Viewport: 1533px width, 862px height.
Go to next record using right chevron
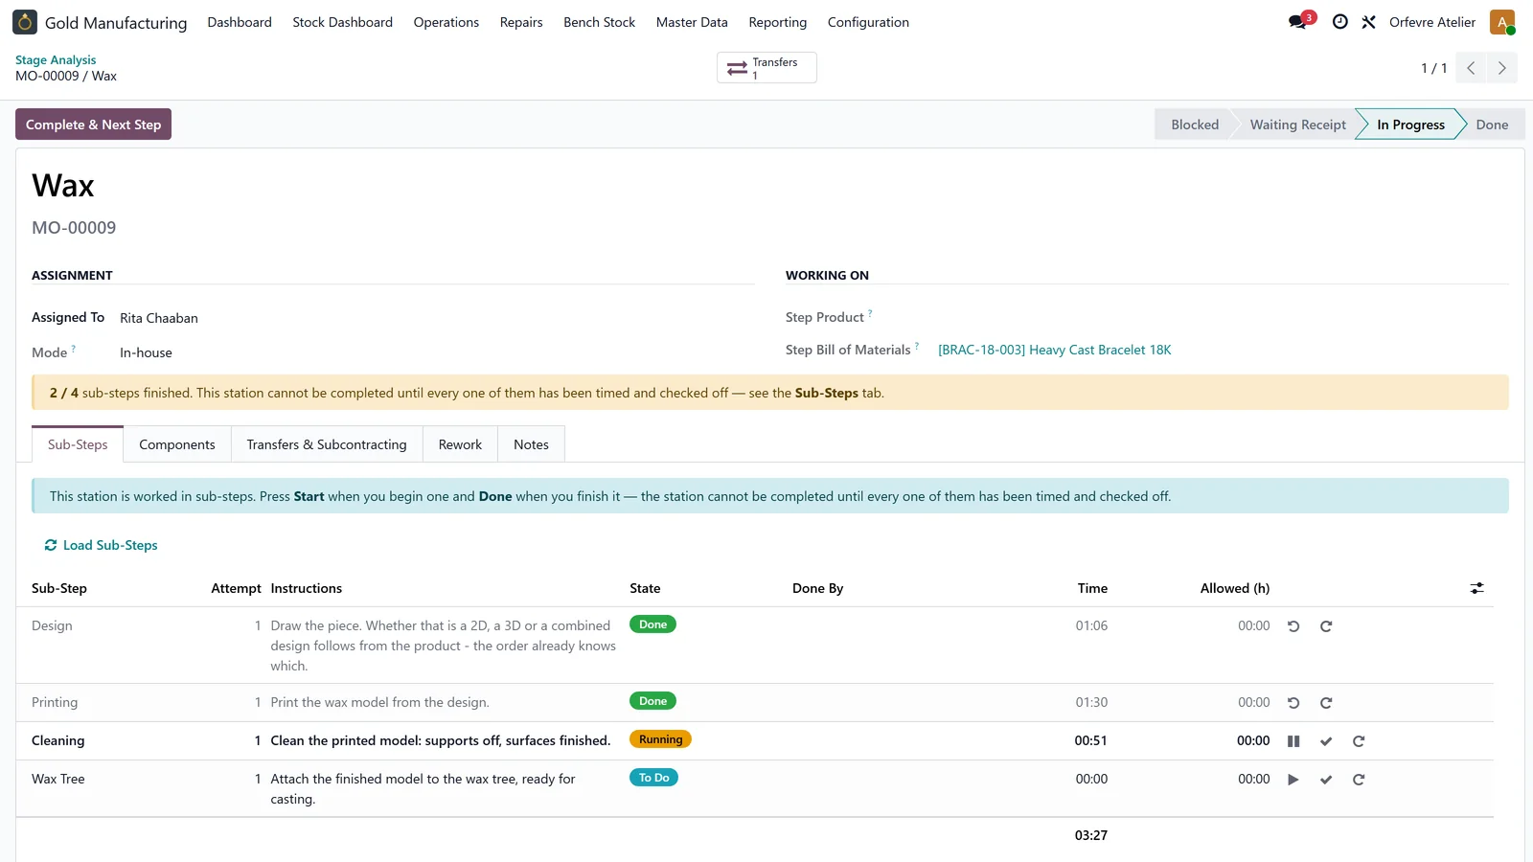pos(1501,68)
